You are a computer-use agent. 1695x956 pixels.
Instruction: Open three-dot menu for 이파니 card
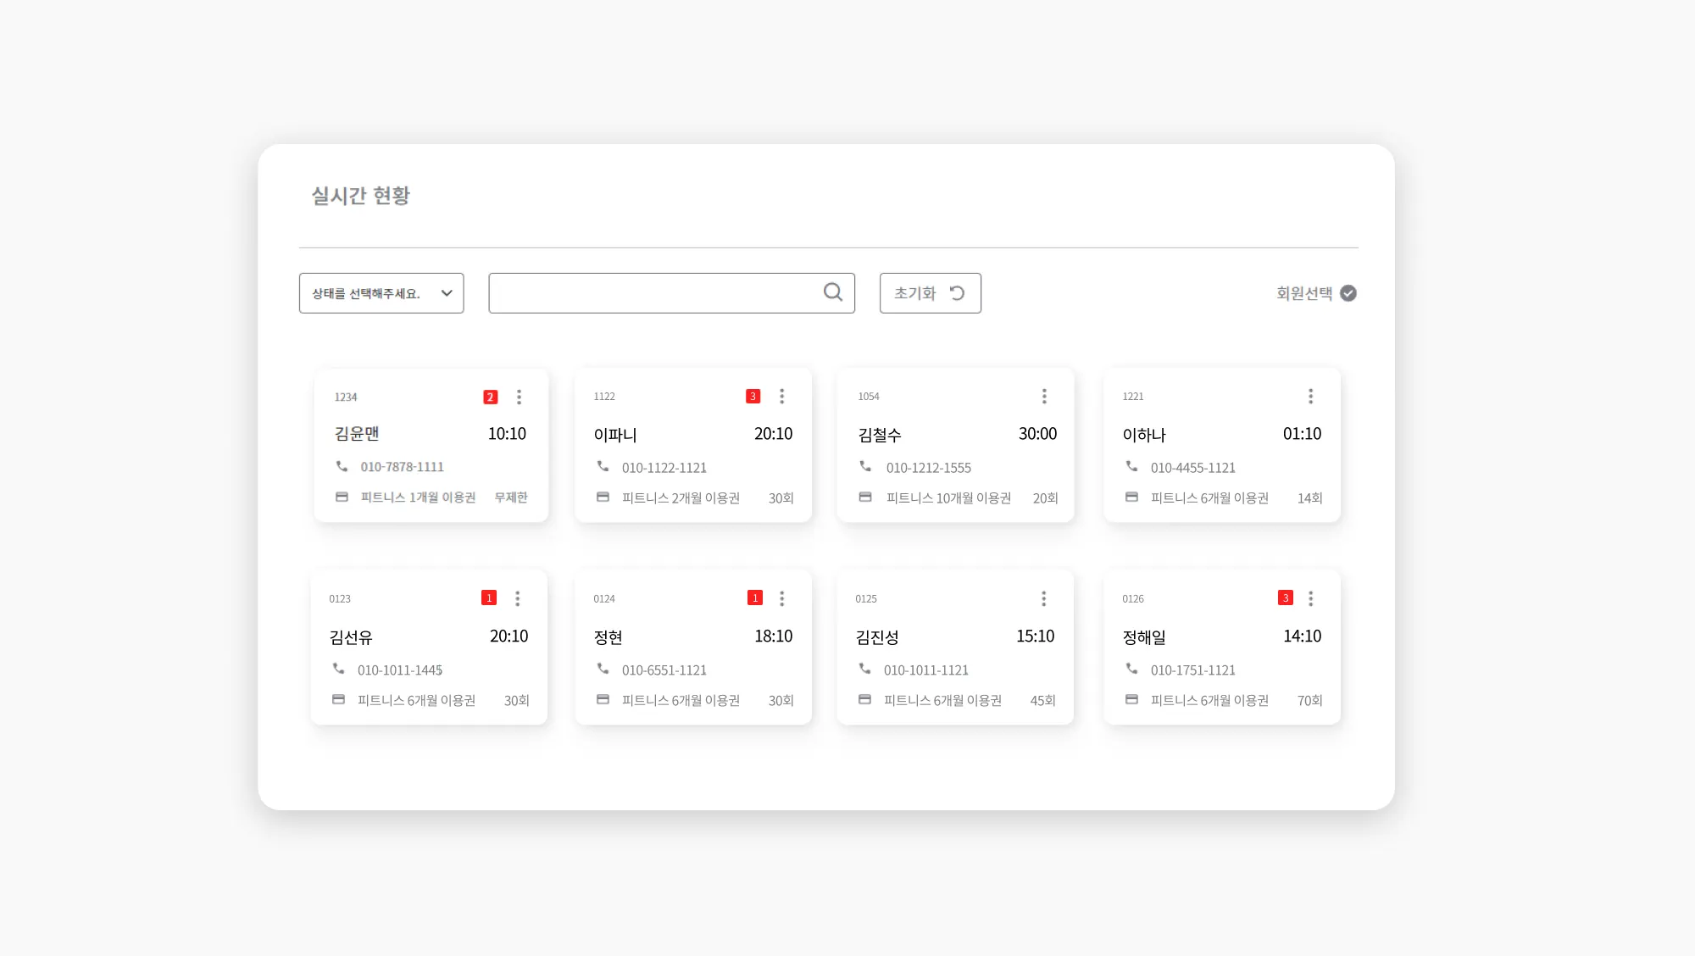[x=781, y=396]
